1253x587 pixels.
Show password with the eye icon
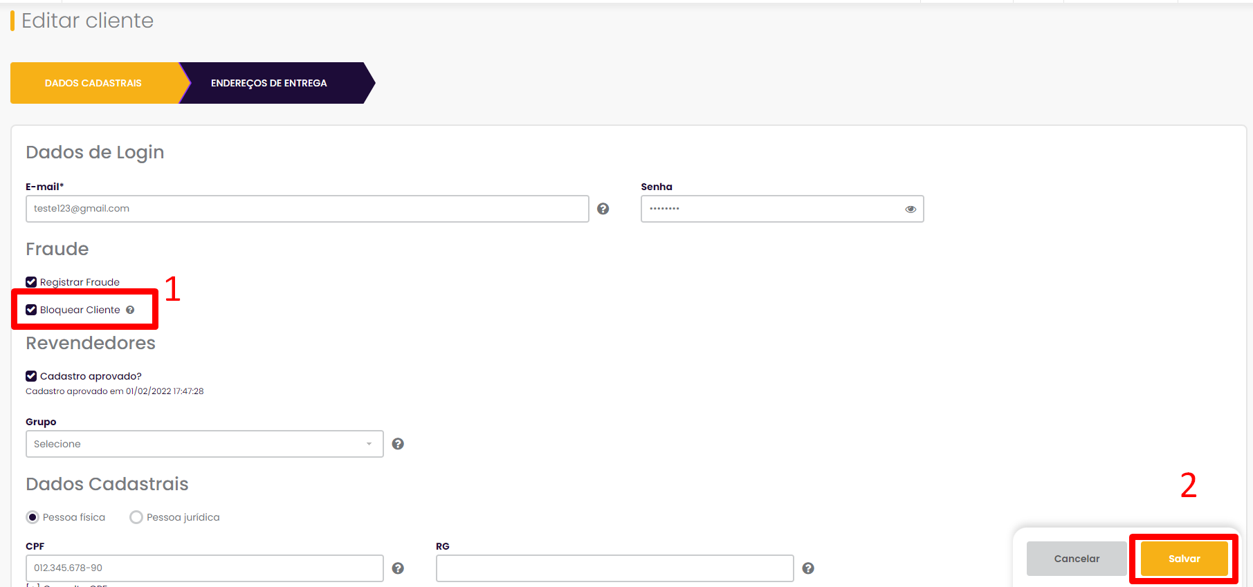click(x=911, y=209)
